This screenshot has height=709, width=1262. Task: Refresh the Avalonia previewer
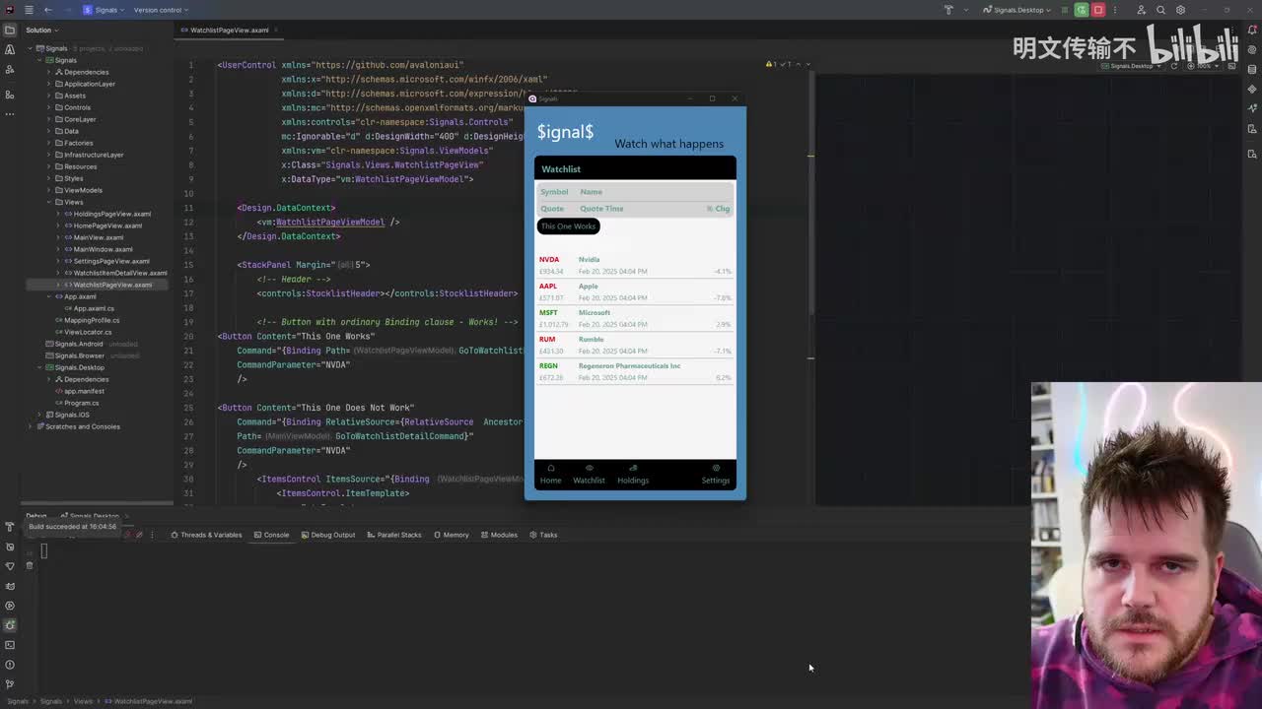click(1173, 66)
